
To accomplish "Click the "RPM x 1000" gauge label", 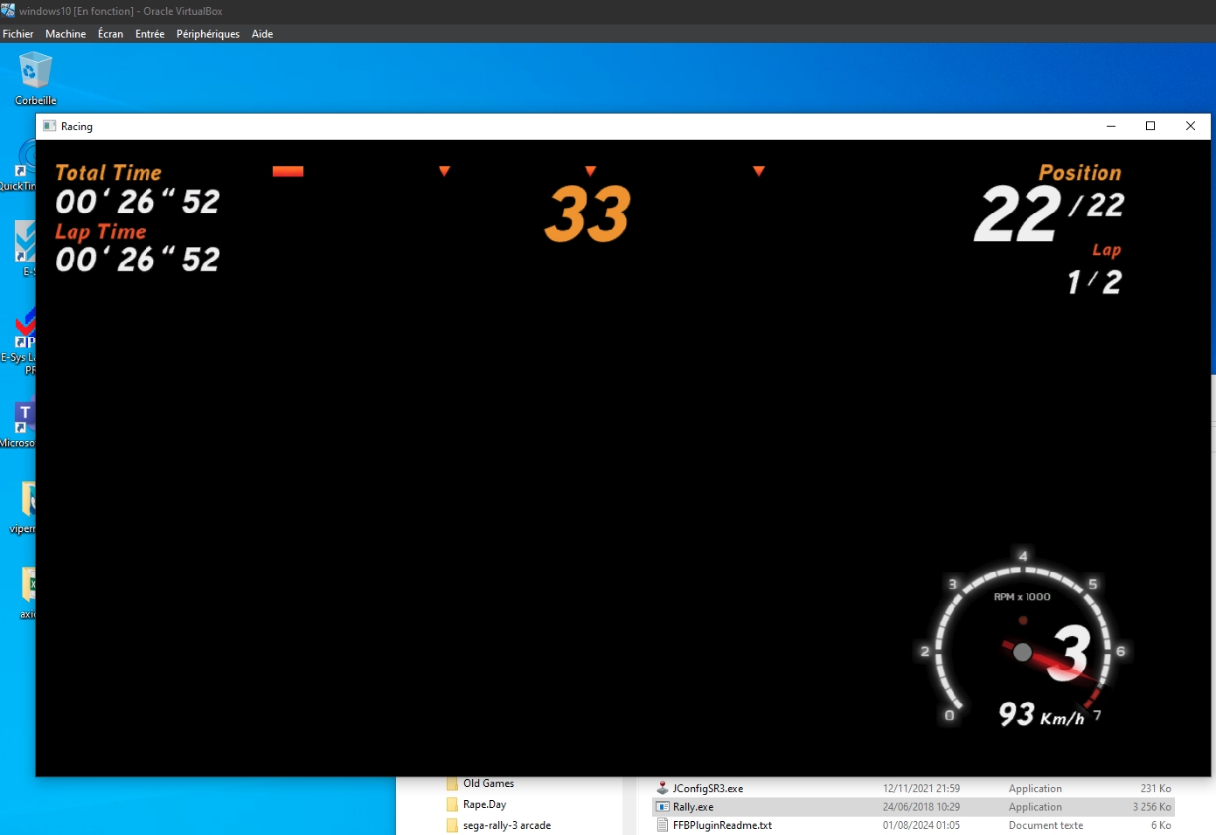I will point(1022,597).
